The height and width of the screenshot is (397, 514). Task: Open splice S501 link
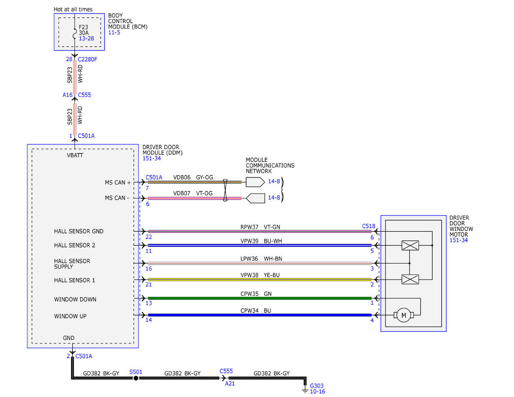tap(135, 372)
